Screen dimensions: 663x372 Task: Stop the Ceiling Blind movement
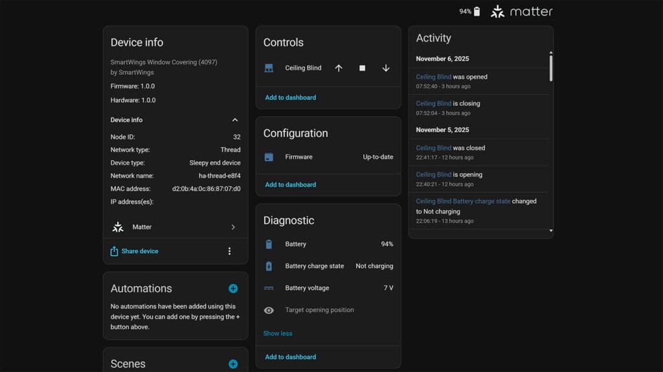click(x=362, y=68)
